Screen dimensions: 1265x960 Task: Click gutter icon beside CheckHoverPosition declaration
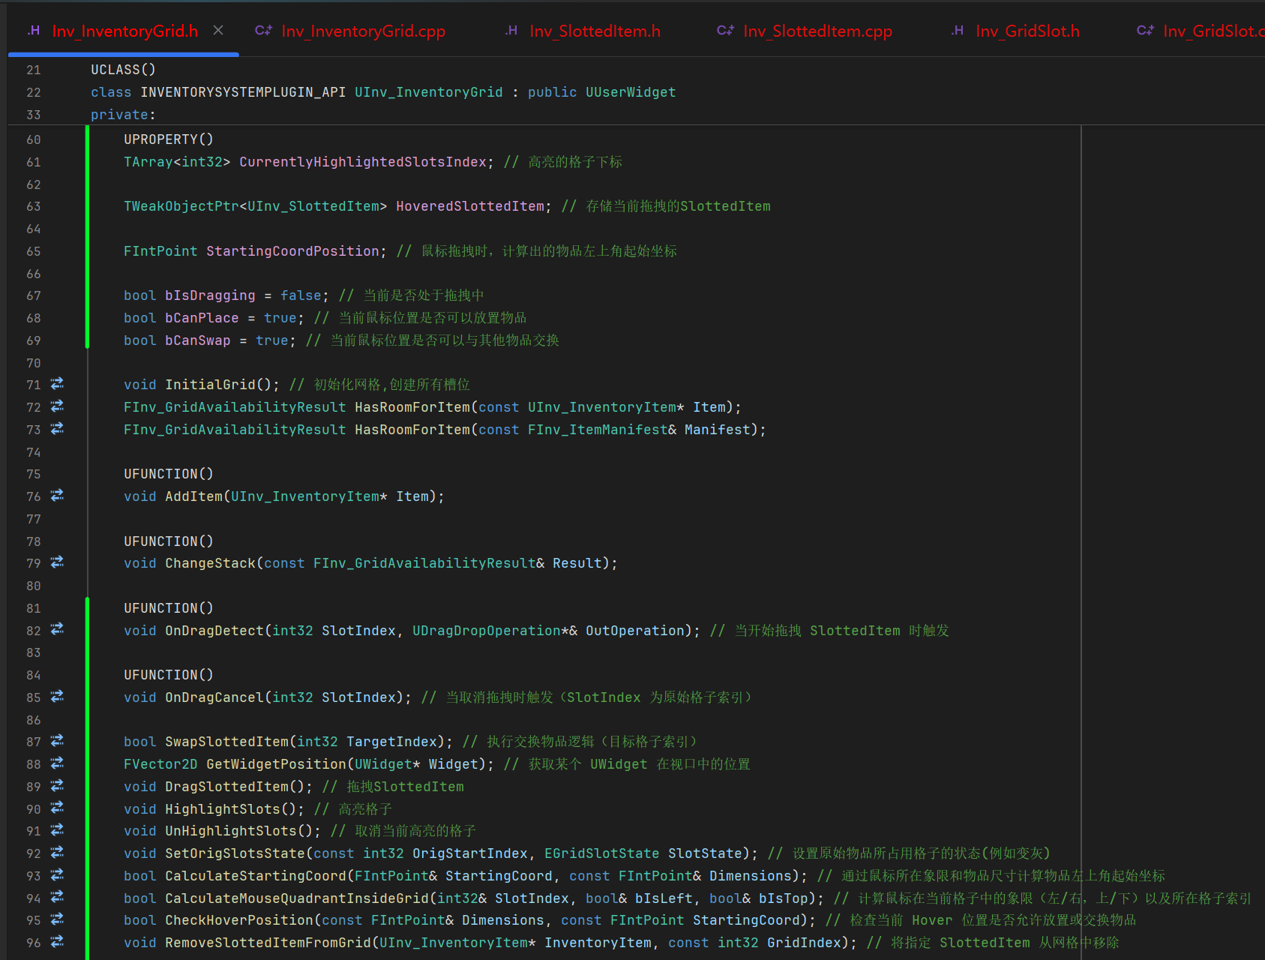(57, 919)
